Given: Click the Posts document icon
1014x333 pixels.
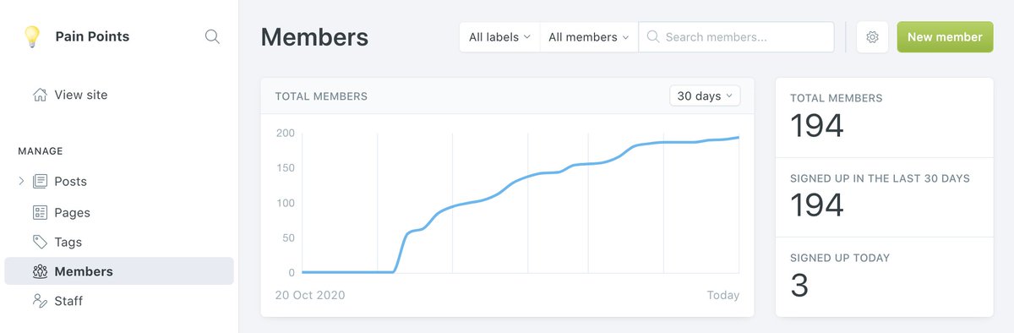Looking at the screenshot, I should click(x=40, y=181).
